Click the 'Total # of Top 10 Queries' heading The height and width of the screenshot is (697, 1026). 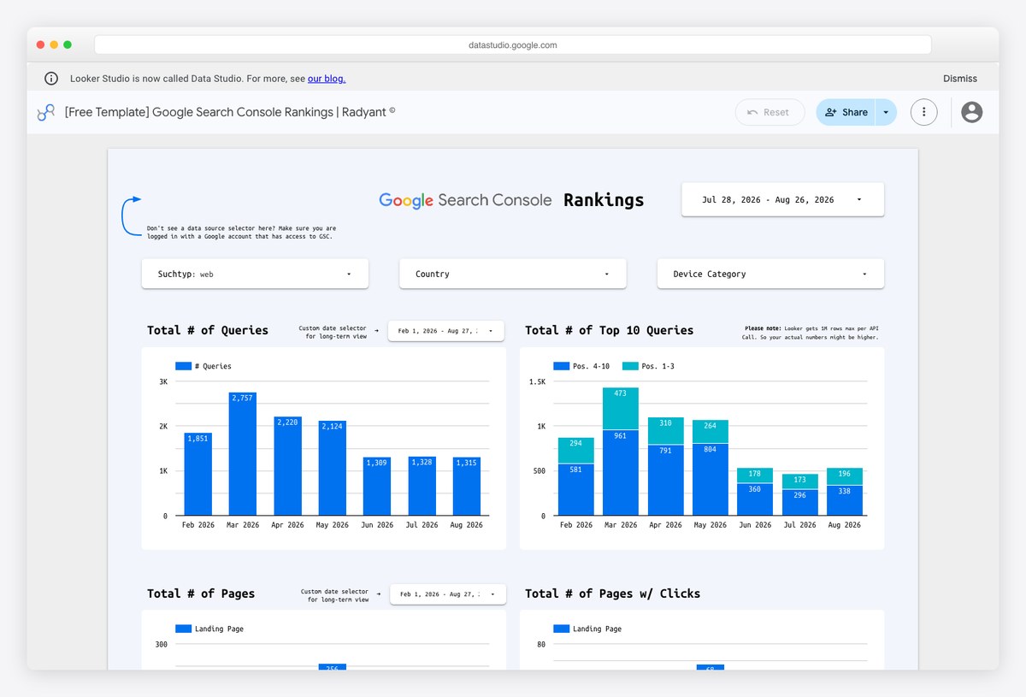(610, 330)
